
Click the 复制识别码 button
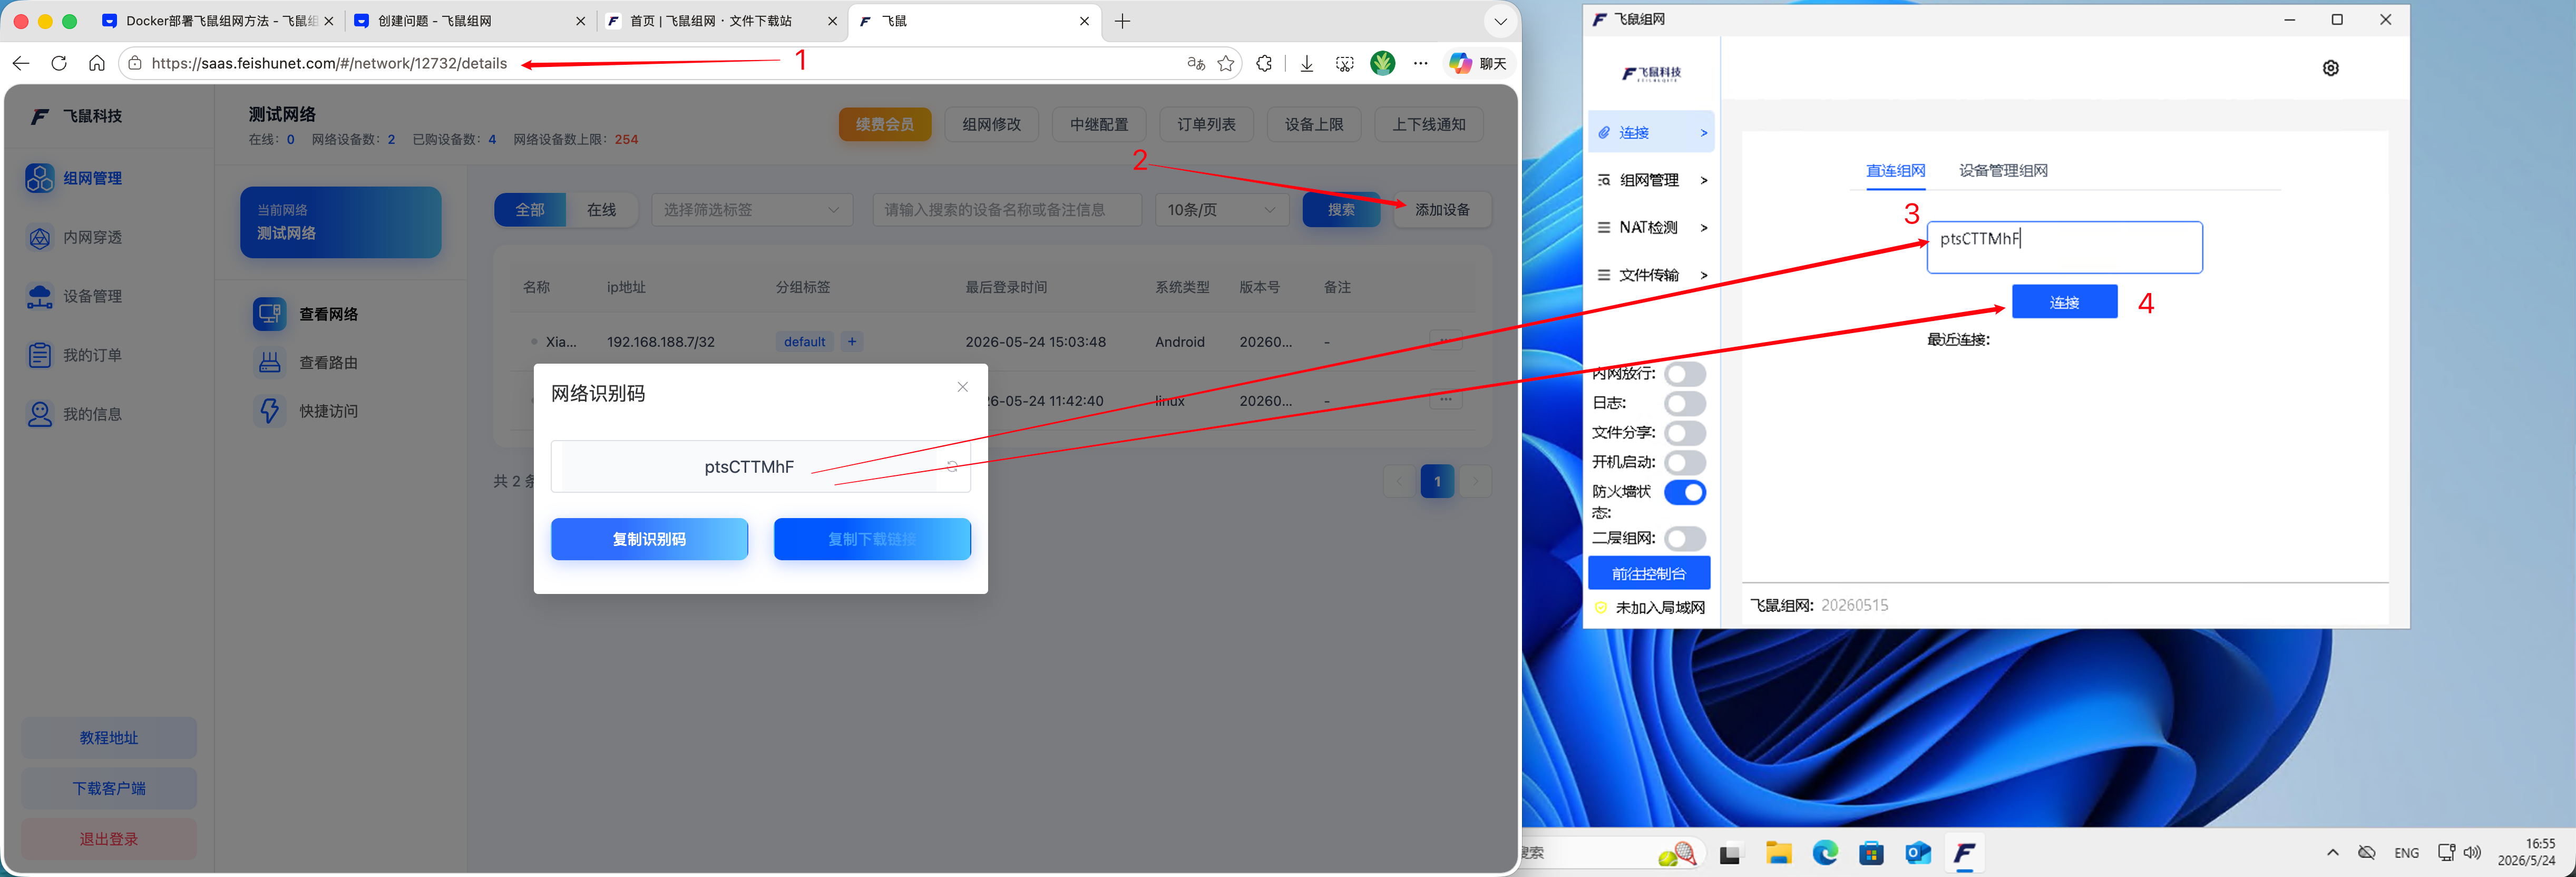(649, 539)
